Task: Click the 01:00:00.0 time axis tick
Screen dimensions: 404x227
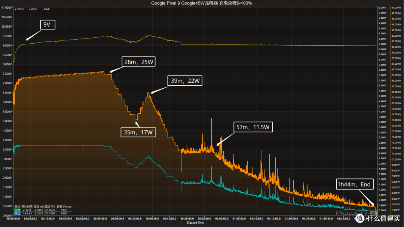Action: [222, 218]
